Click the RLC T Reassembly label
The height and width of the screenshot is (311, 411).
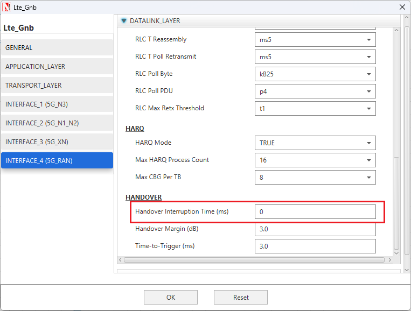coord(161,39)
